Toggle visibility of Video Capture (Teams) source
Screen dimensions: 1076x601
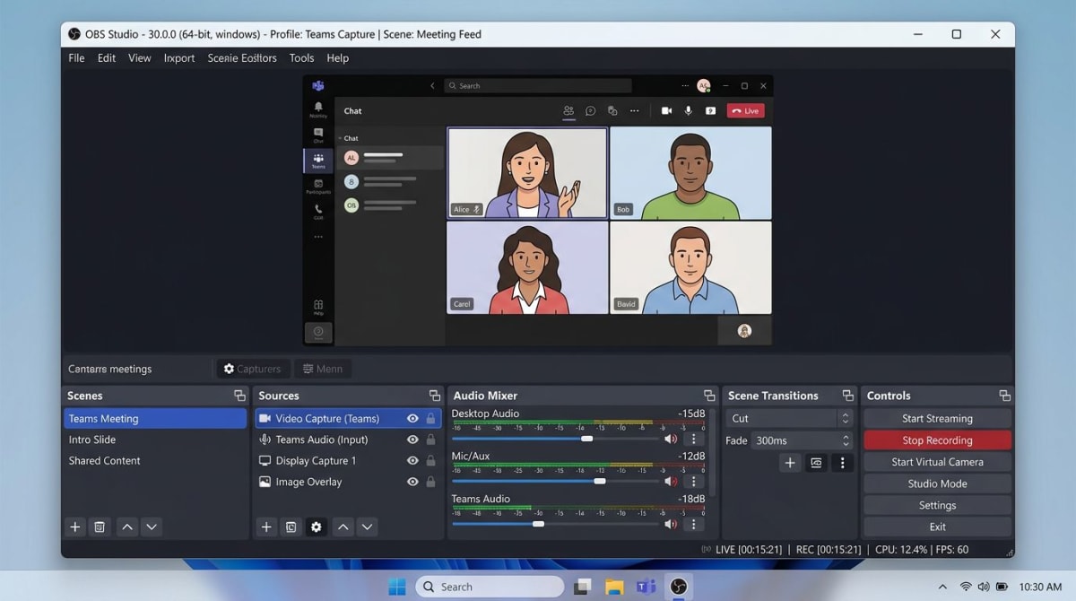pos(412,418)
